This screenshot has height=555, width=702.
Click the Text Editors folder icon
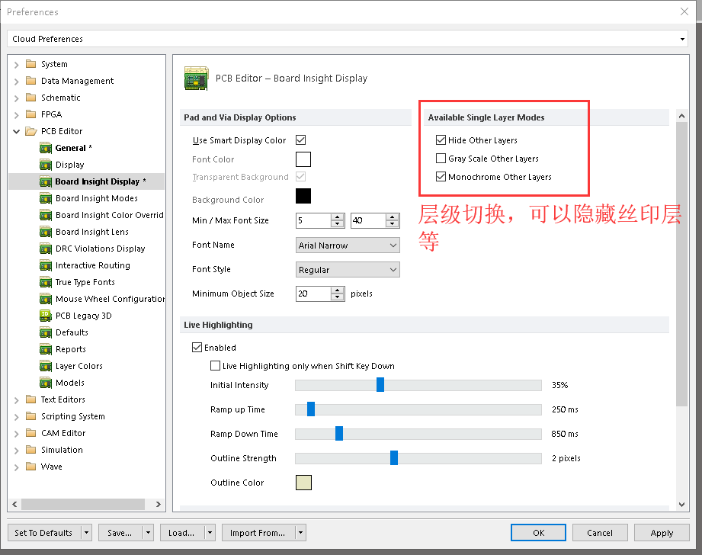coord(31,399)
